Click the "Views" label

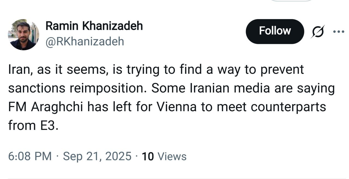[172, 156]
